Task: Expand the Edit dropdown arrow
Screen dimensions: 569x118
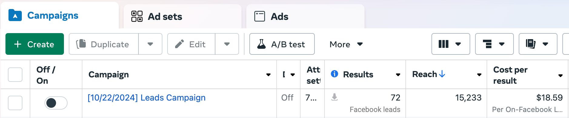Action: click(227, 44)
